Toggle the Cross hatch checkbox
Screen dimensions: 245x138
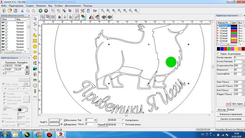[x=5, y=103]
